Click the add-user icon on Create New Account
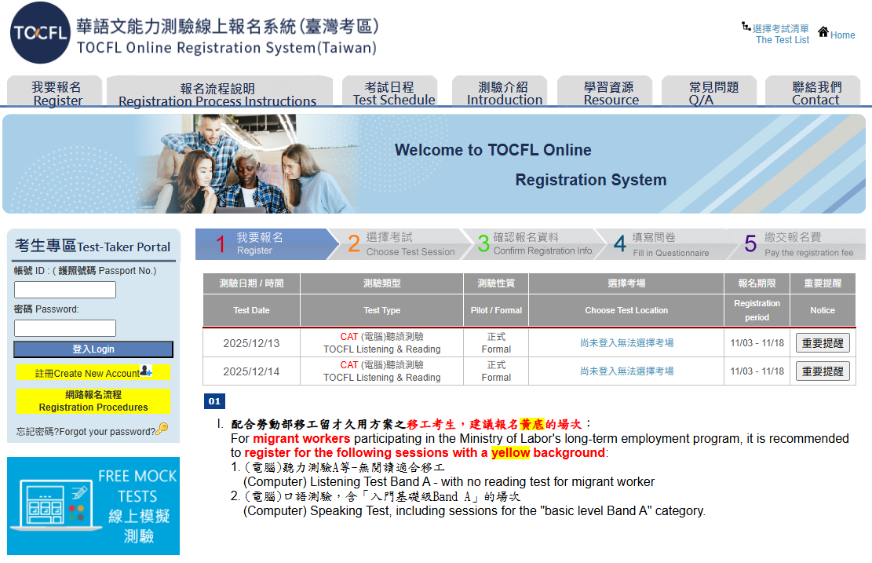 point(145,371)
